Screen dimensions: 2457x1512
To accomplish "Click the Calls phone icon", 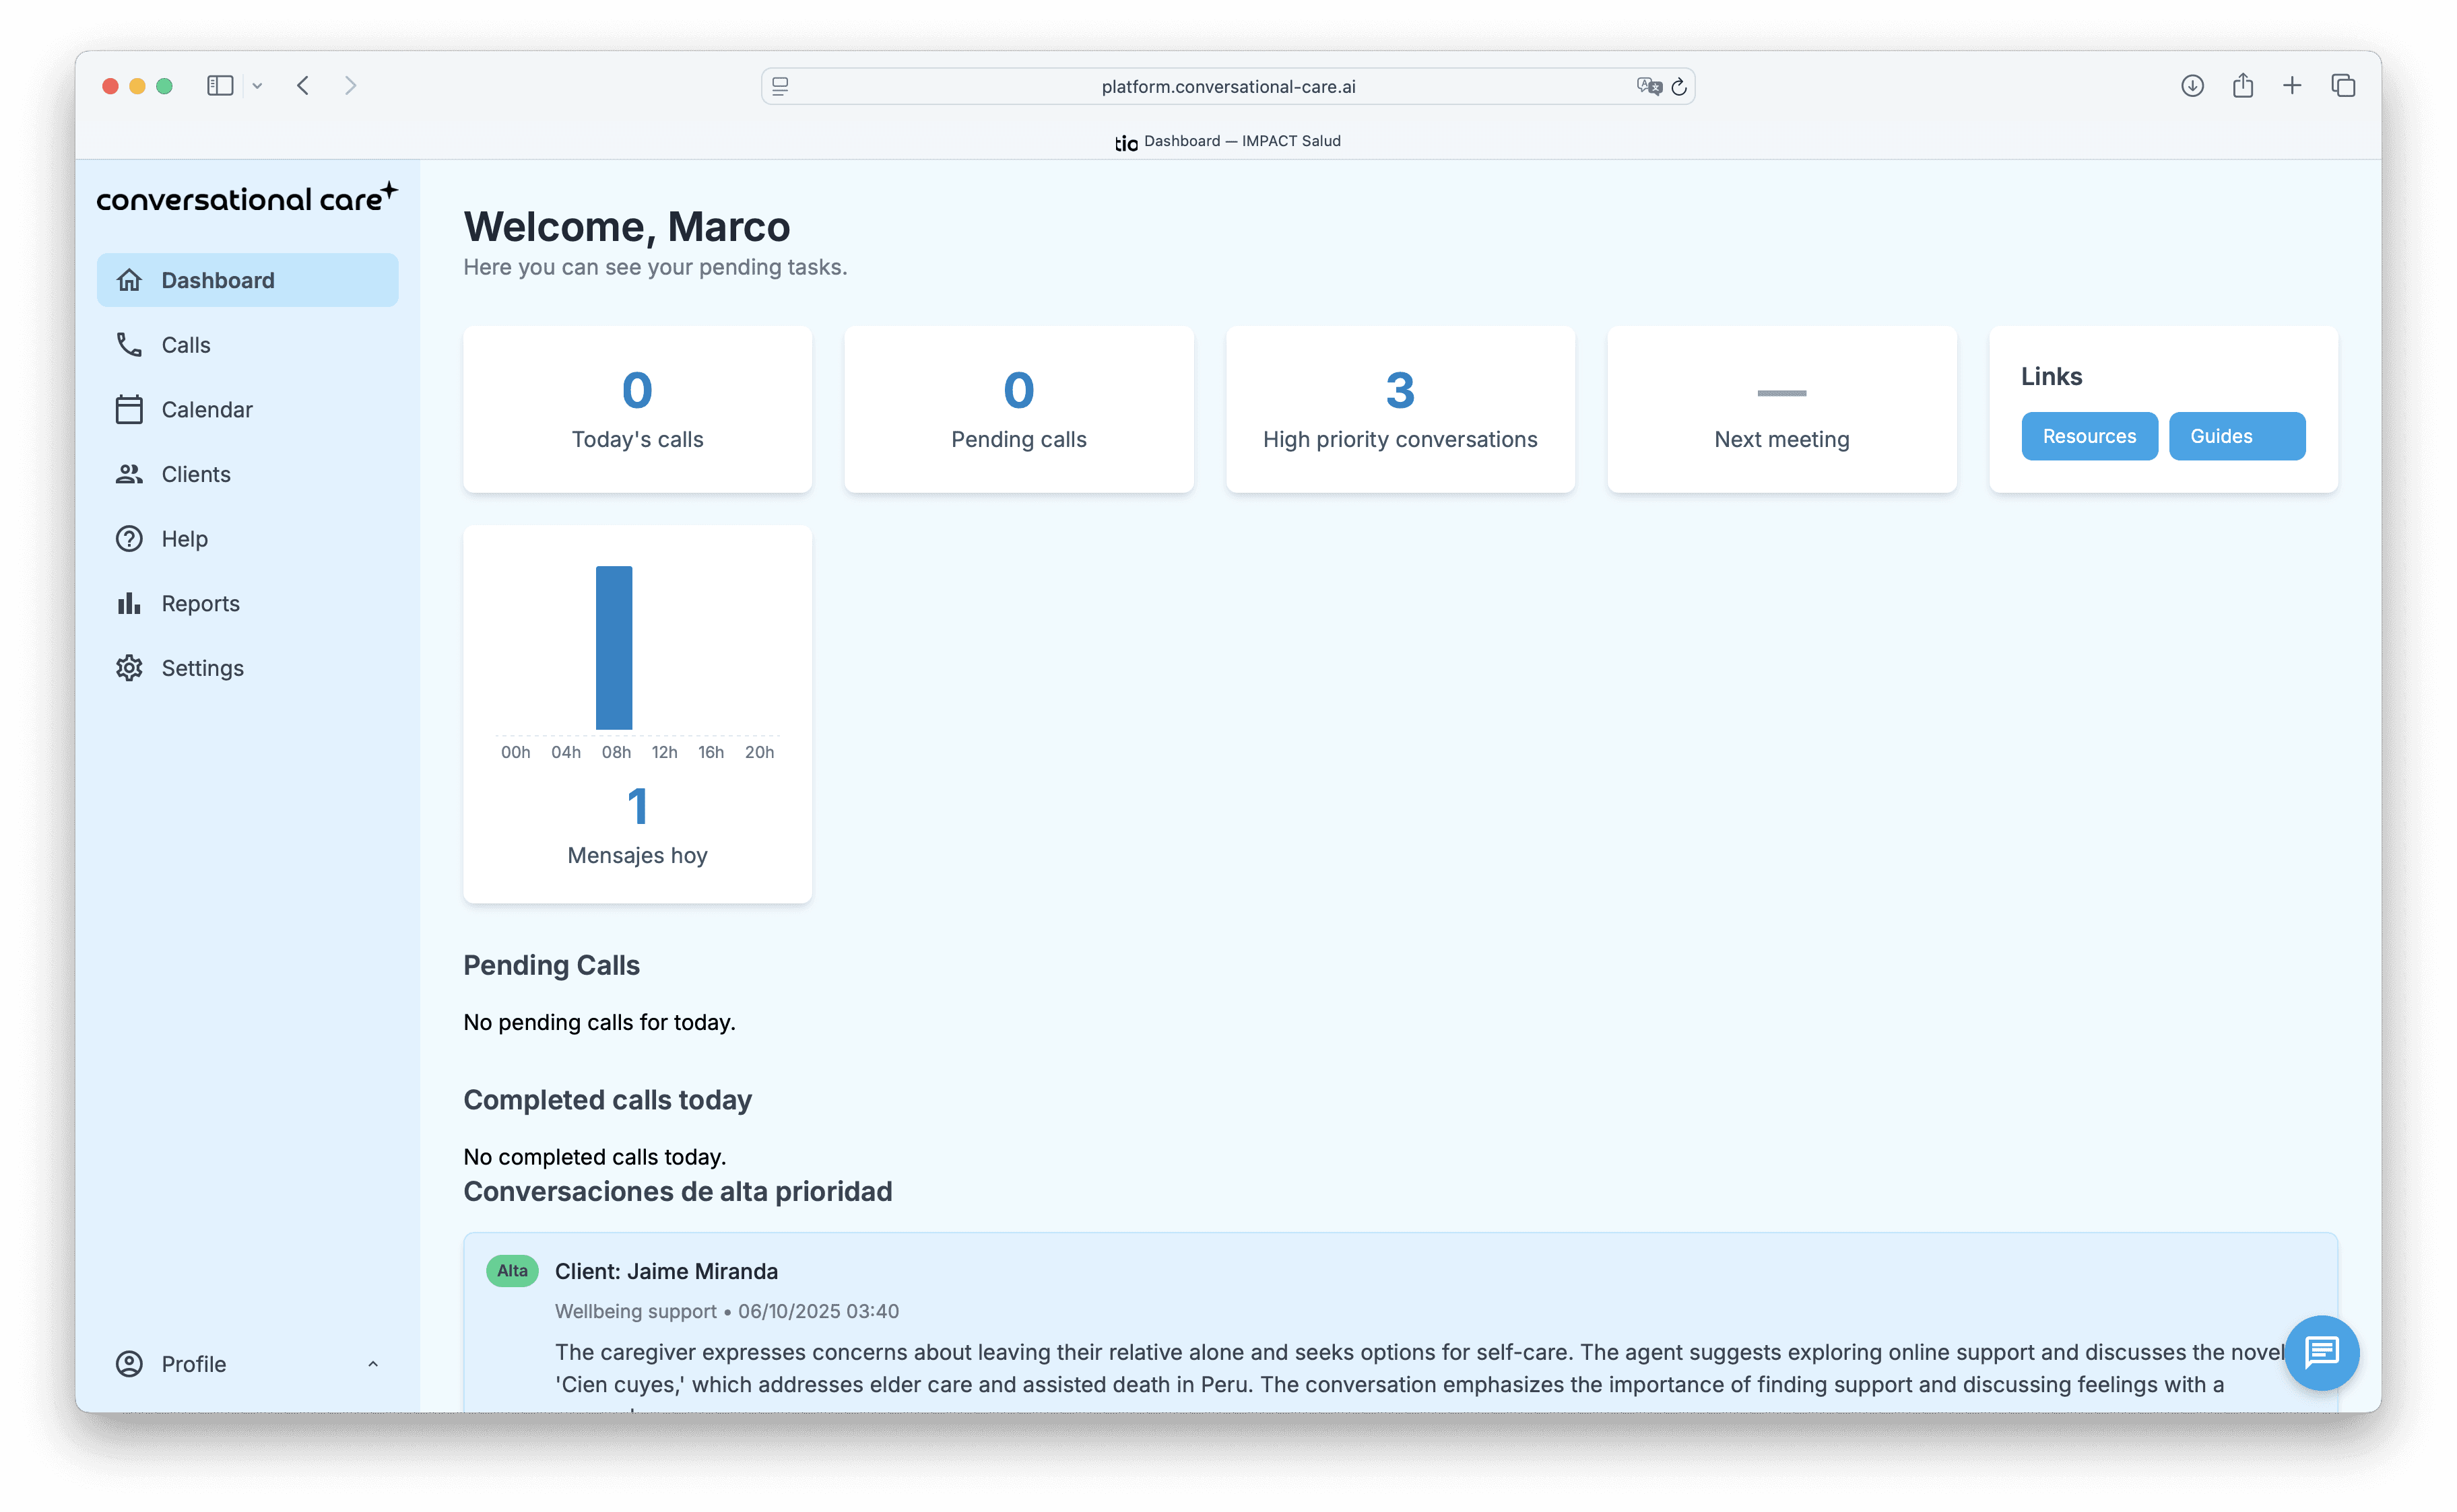I will pyautogui.click(x=129, y=345).
